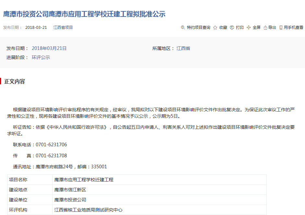Click the fullscreen arrows icon
305x215 pixels.
coord(249,28)
